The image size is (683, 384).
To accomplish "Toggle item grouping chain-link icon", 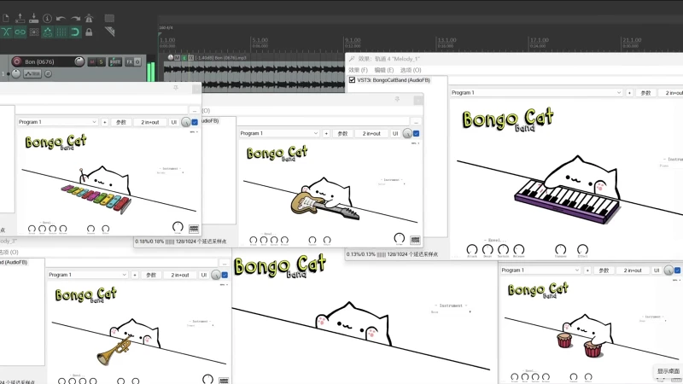I will 20,32.
